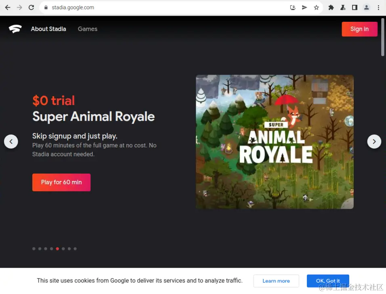Click the $0 trial text
386x294 pixels.
click(x=53, y=101)
